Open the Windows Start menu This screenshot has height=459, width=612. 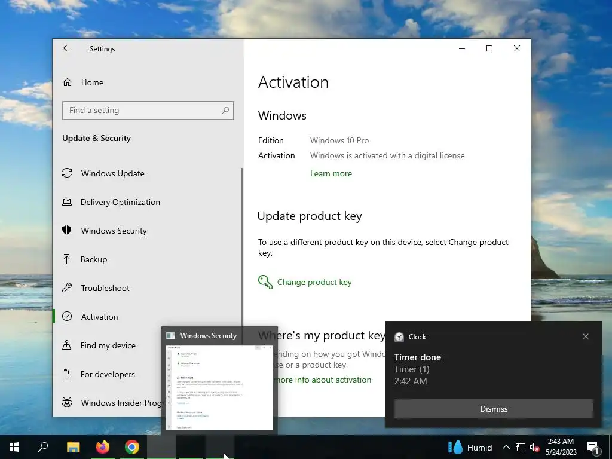tap(14, 447)
